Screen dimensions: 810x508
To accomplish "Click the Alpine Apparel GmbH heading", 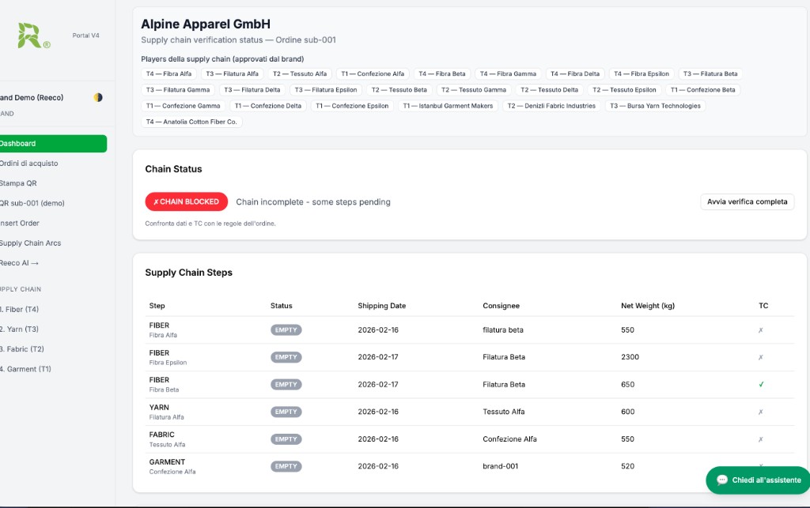I will coord(206,24).
